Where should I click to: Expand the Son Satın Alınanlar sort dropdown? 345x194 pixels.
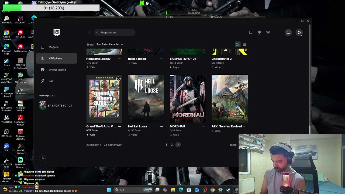(x=110, y=44)
